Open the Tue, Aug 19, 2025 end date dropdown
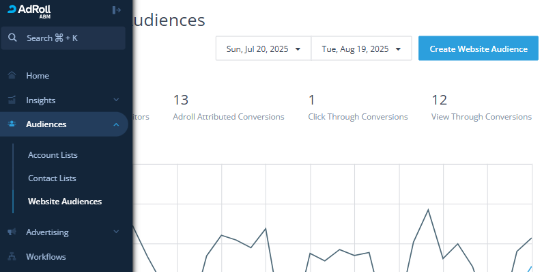542x272 pixels. pyautogui.click(x=361, y=49)
